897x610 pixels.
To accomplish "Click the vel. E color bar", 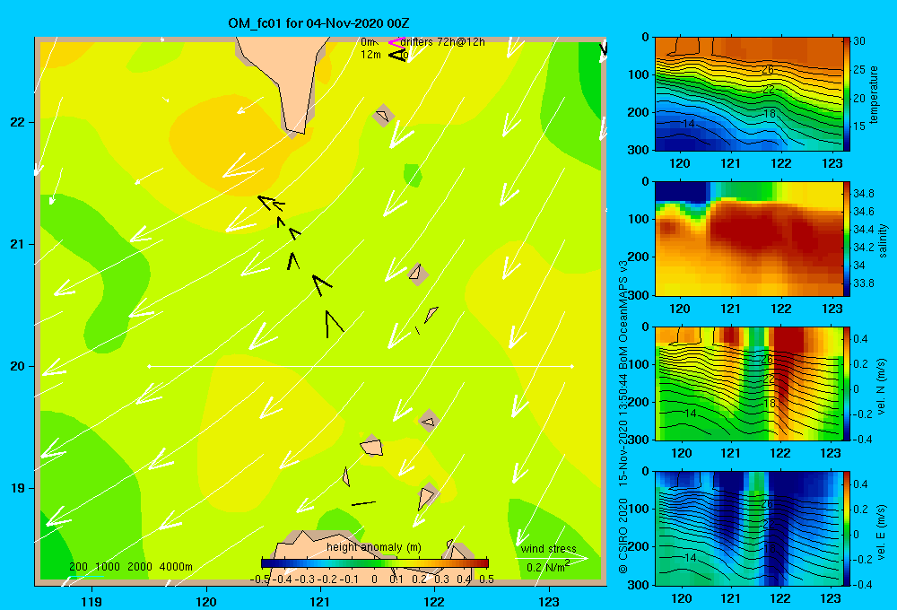I will click(846, 528).
